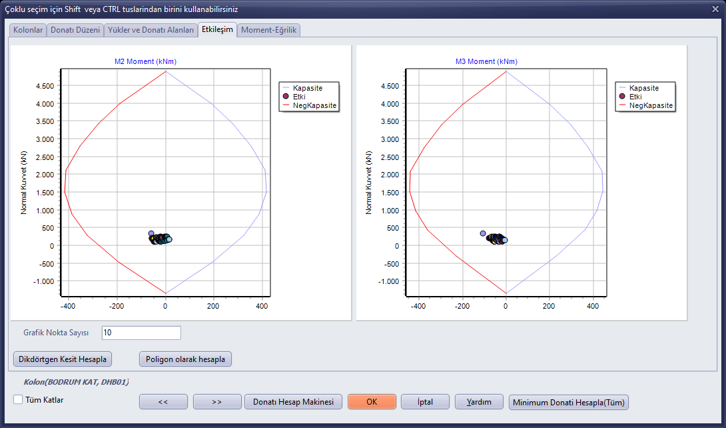Click the 4.500 axis value in M2 chart

[45, 86]
